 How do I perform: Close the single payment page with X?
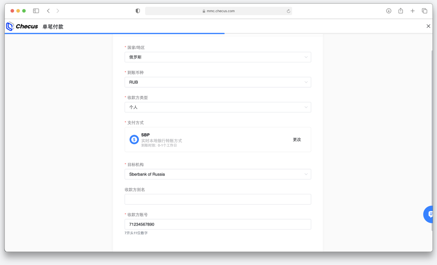coord(428,26)
